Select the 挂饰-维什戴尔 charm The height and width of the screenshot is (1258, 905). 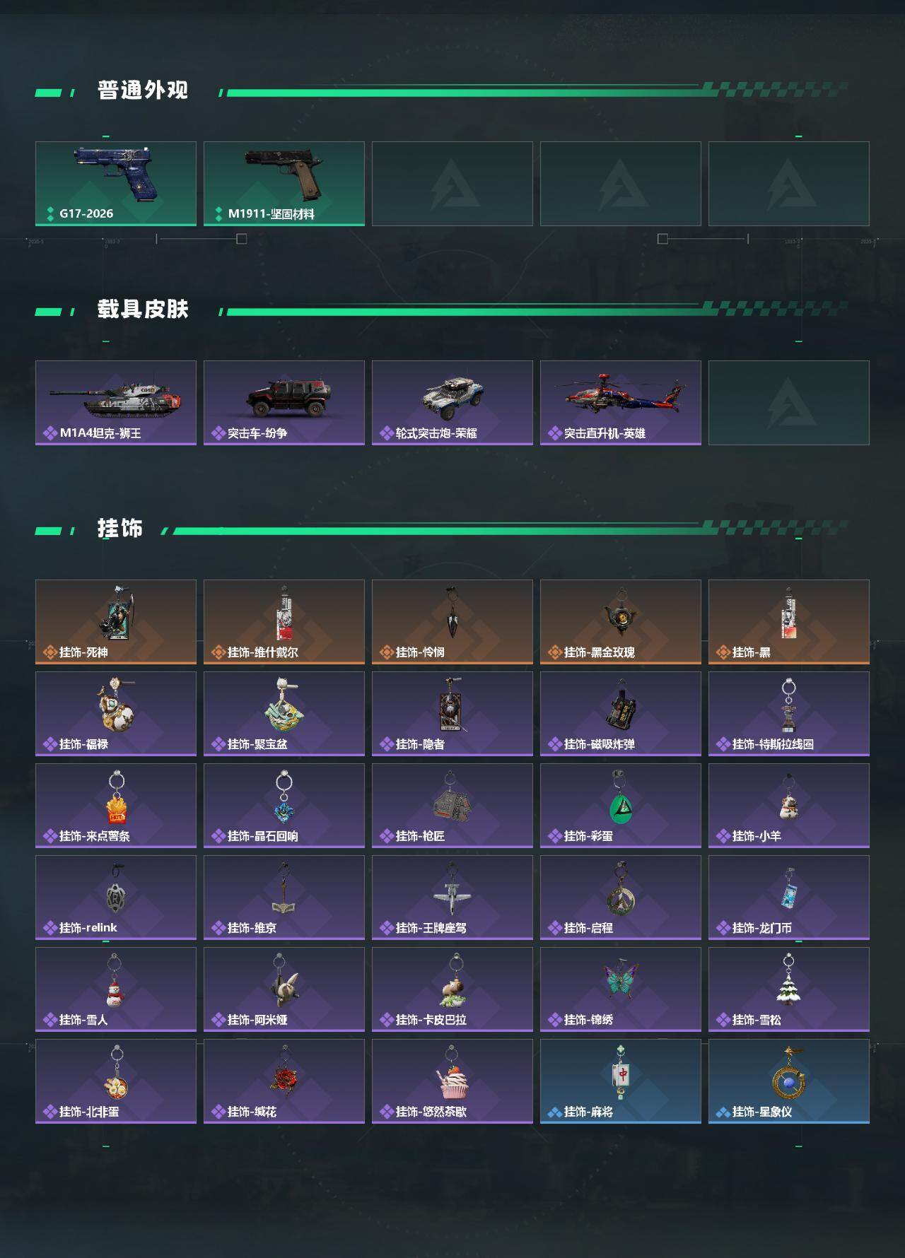click(x=284, y=622)
